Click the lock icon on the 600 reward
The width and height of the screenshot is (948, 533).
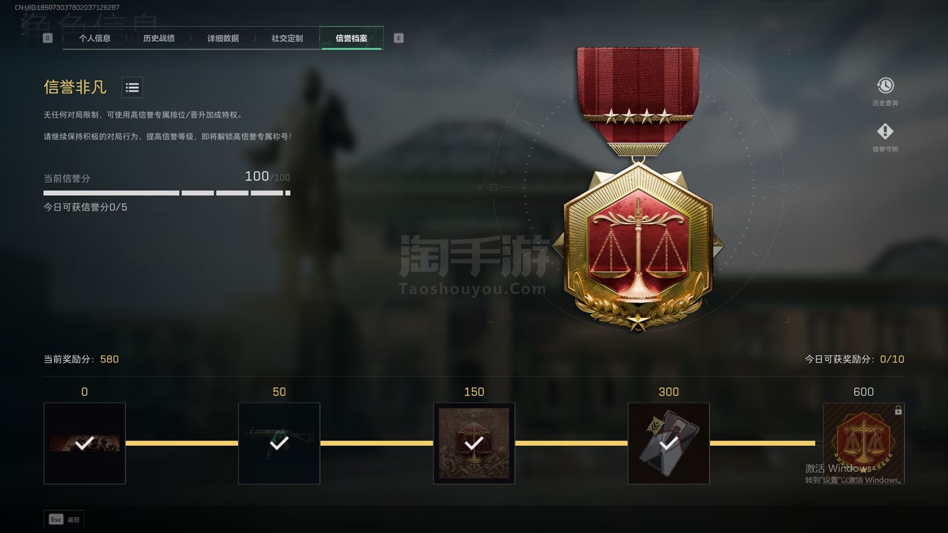[898, 410]
